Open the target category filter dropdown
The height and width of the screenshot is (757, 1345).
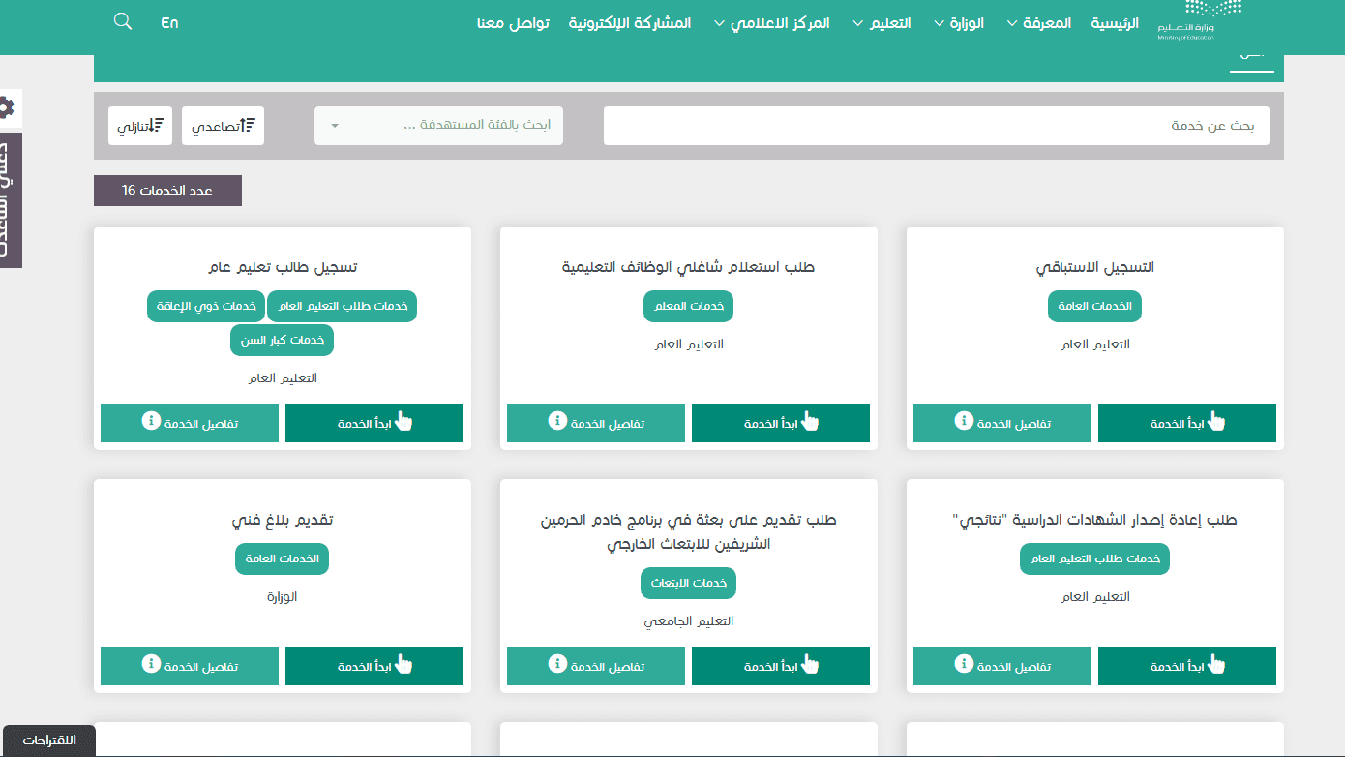[x=438, y=126]
